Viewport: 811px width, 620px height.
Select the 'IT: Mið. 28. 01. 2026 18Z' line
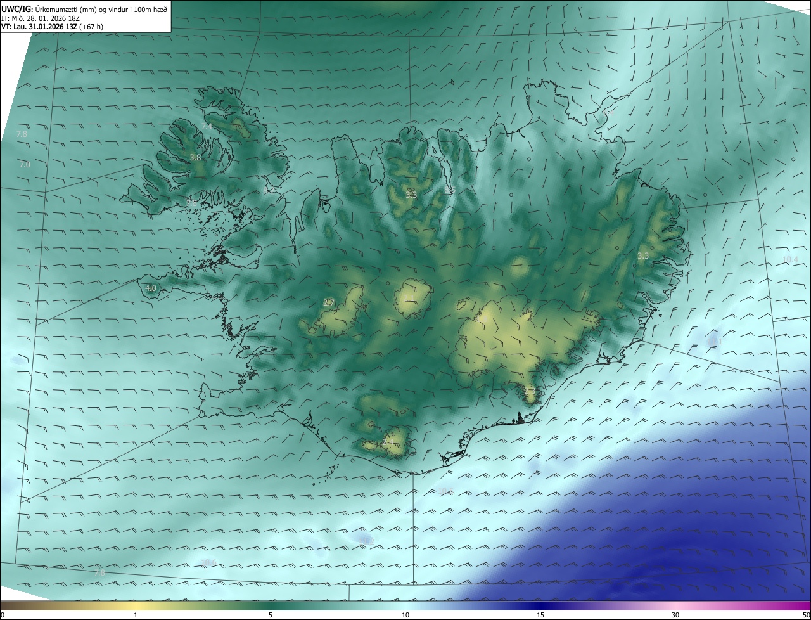pos(41,18)
